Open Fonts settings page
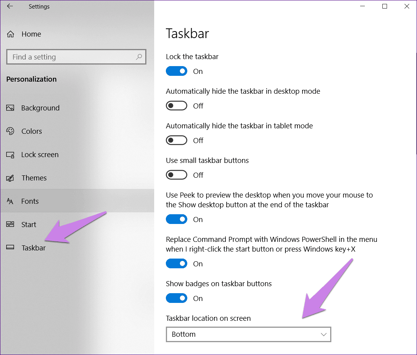Viewport: 417px width, 355px height. point(77,201)
